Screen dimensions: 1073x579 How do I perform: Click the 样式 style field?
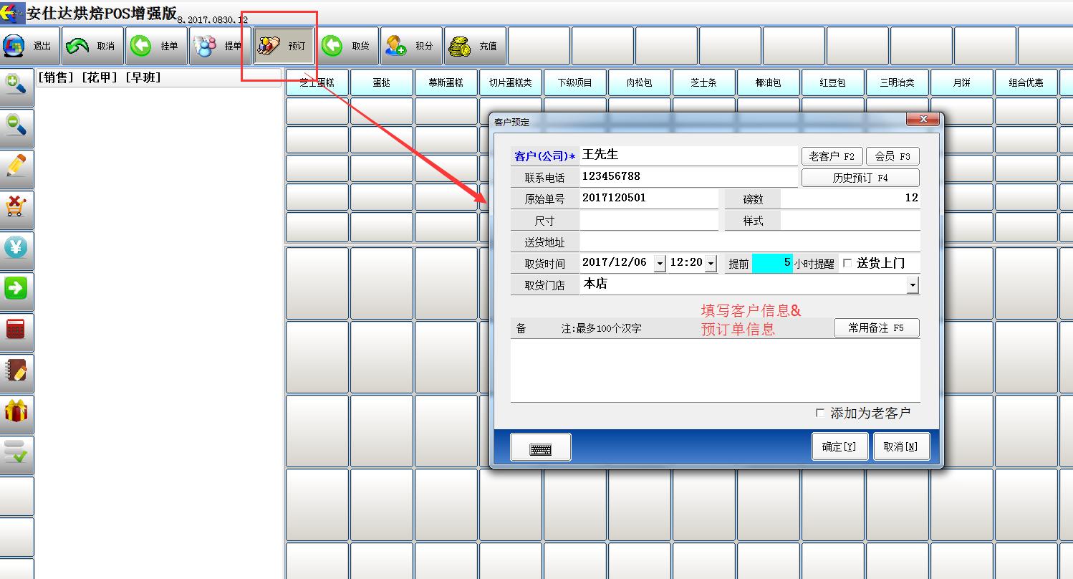tap(850, 221)
